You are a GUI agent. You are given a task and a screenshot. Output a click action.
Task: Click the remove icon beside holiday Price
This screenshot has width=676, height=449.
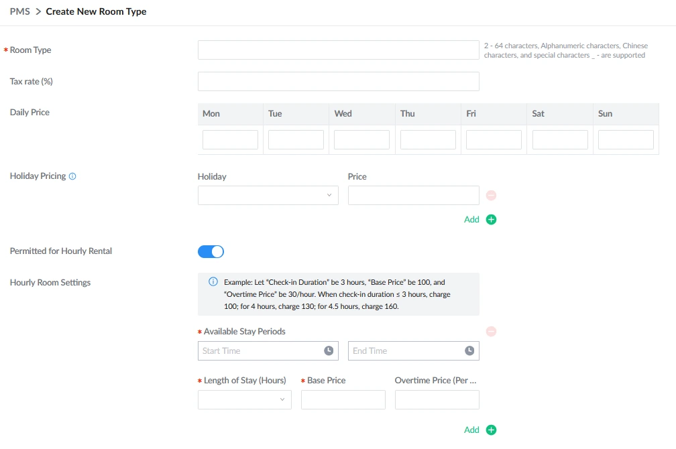491,196
